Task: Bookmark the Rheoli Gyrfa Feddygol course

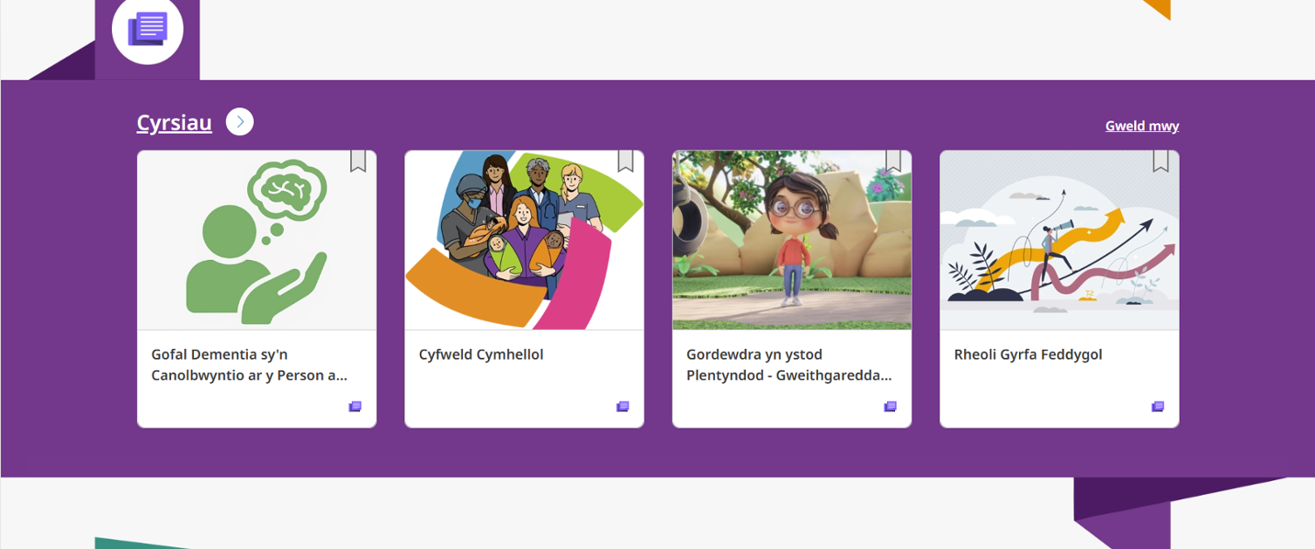Action: [1160, 161]
